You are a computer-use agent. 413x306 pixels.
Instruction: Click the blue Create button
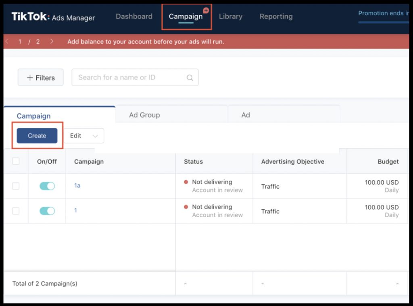point(37,135)
